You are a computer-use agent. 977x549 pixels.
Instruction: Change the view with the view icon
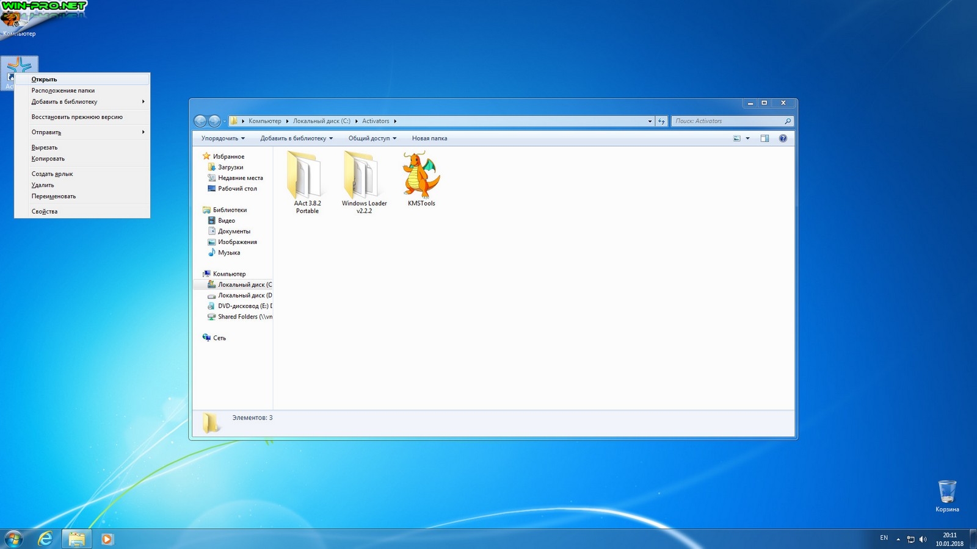(x=737, y=138)
